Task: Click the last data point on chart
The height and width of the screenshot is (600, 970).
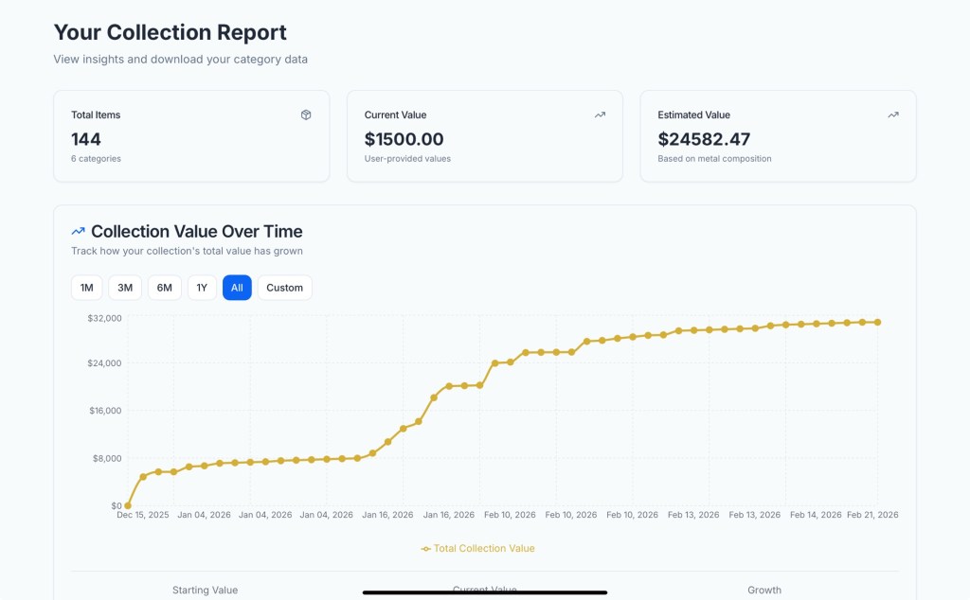Action: click(878, 322)
